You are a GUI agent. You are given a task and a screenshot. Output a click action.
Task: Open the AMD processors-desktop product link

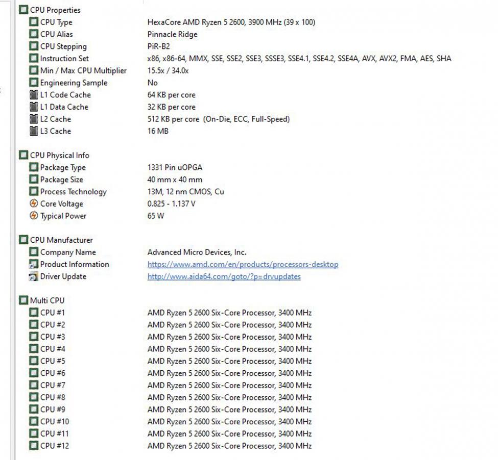coord(243,265)
